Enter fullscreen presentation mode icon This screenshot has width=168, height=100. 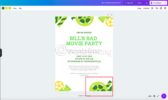tap(158, 96)
